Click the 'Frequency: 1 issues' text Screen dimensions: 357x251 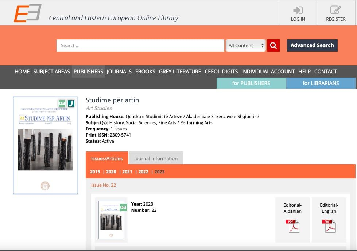click(106, 129)
